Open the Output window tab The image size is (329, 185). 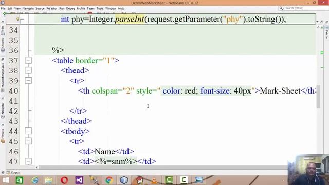pos(13,173)
